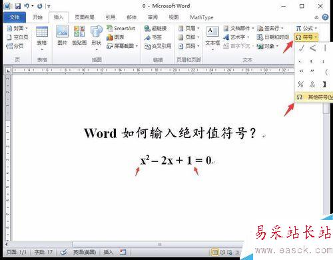Open the 签名行 signature line menu
This screenshot has width=333, height=260.
270,28
